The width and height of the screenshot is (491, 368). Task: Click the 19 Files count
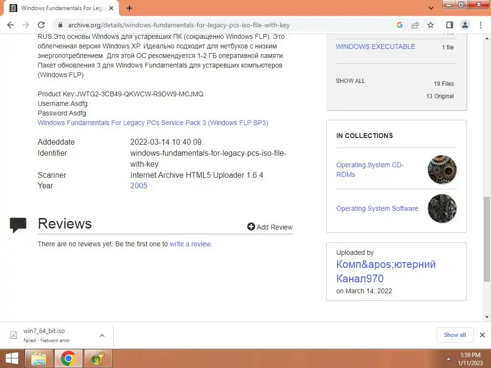click(444, 83)
